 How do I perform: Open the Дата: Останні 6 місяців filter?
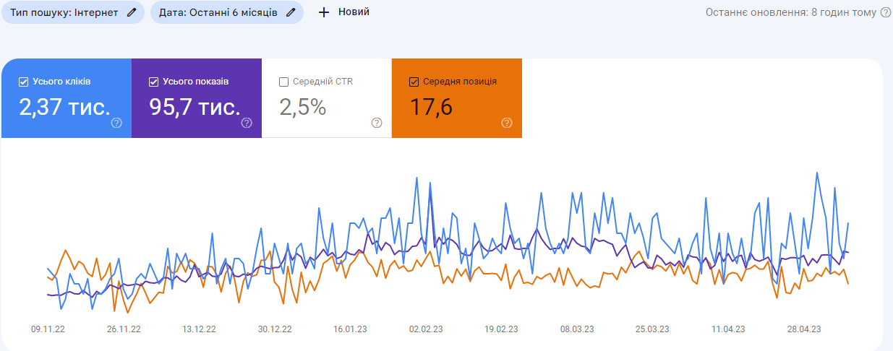pos(218,12)
